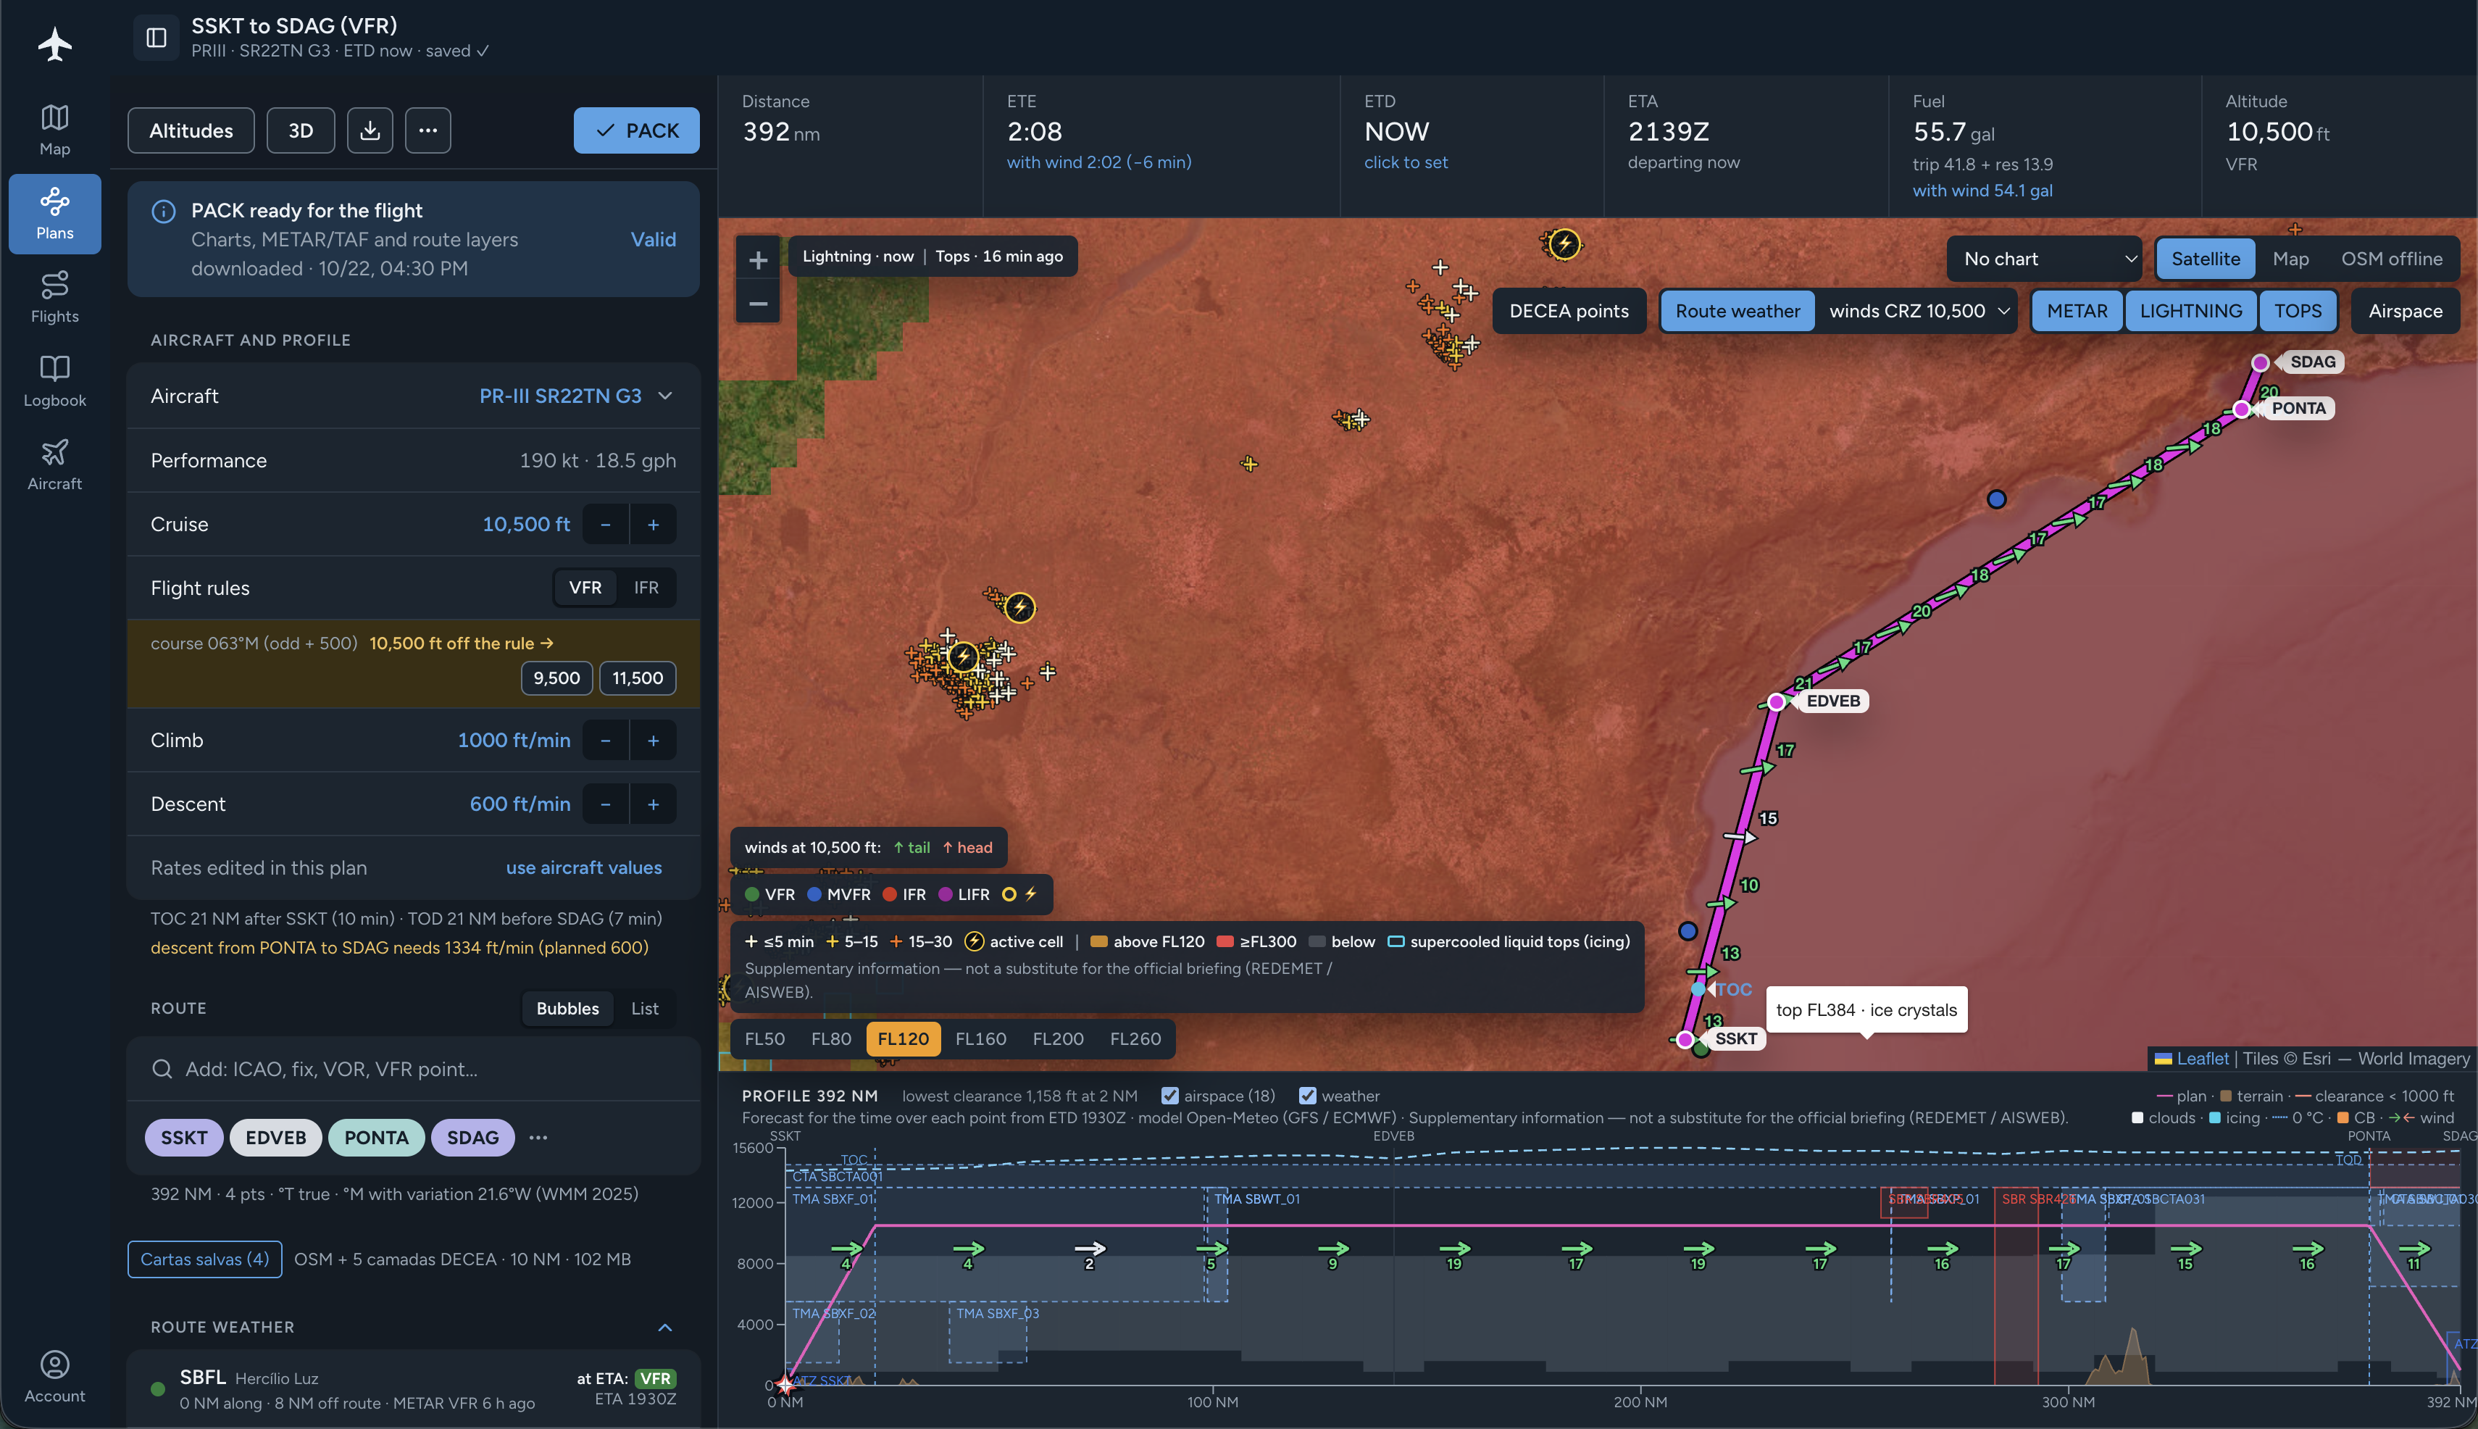Viewport: 2478px width, 1429px height.
Task: Toggle the TOPS layer
Action: tap(2298, 311)
